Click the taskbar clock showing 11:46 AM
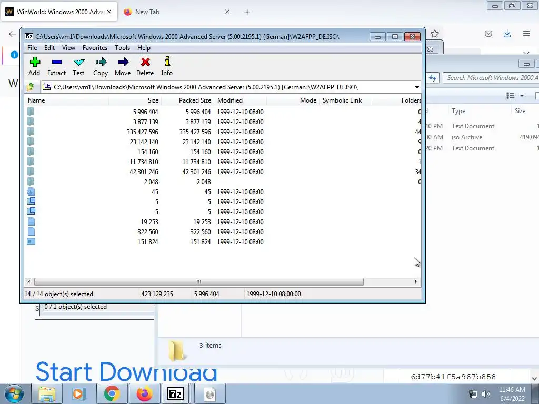Image resolution: width=539 pixels, height=404 pixels. [x=512, y=394]
